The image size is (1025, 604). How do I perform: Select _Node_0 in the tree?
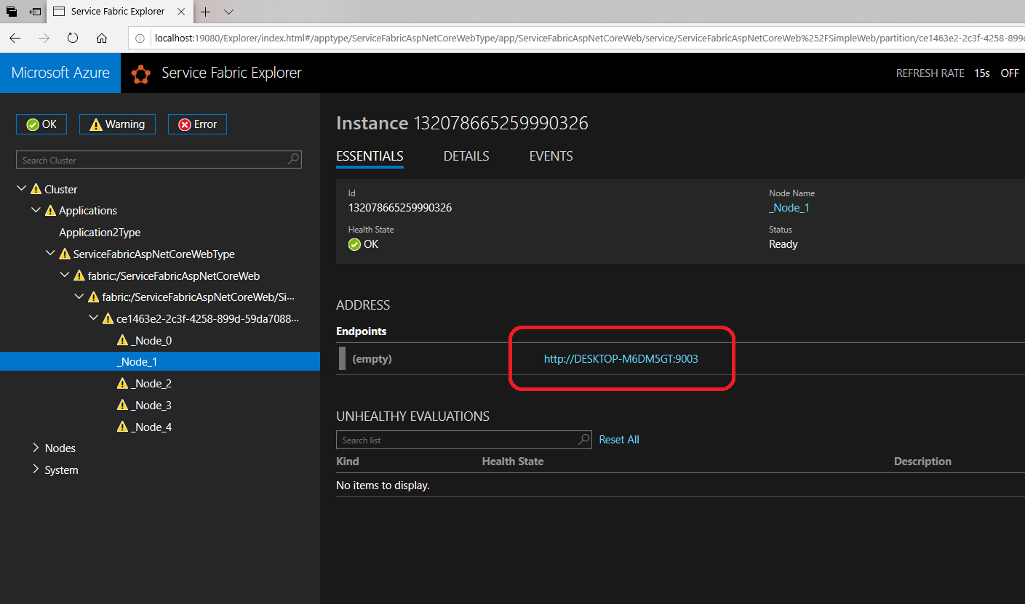click(151, 340)
